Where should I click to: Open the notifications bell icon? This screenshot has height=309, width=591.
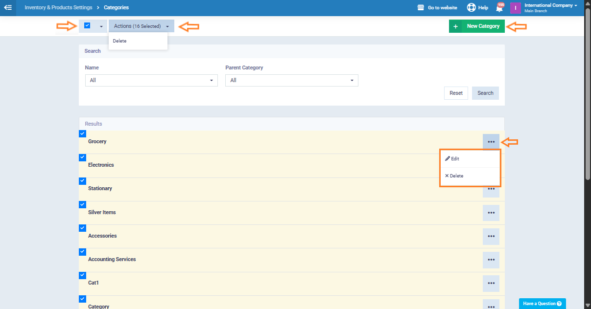click(499, 8)
